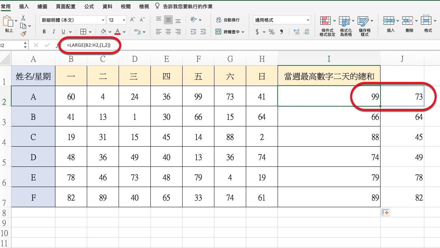Switch to 資料 tab
The width and height of the screenshot is (440, 248).
107,6
